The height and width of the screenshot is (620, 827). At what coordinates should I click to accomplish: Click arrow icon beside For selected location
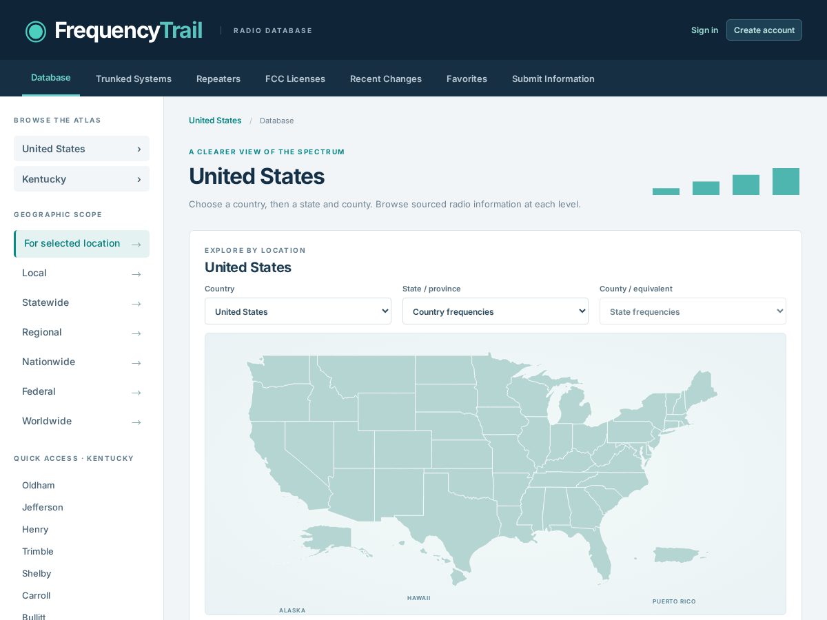click(136, 244)
